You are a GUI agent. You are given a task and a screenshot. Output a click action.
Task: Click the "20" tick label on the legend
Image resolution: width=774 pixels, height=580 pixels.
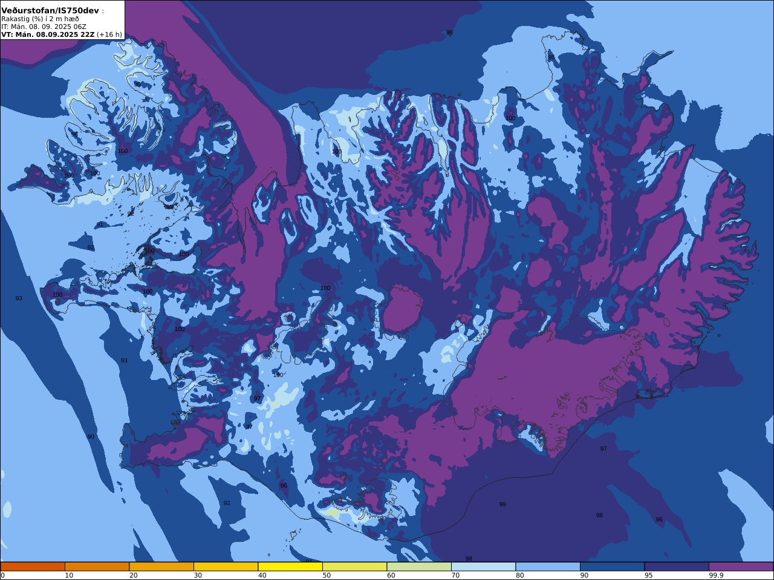coord(134,575)
